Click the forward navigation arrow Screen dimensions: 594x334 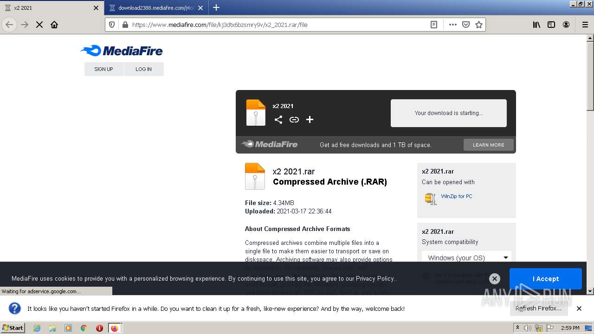click(25, 25)
